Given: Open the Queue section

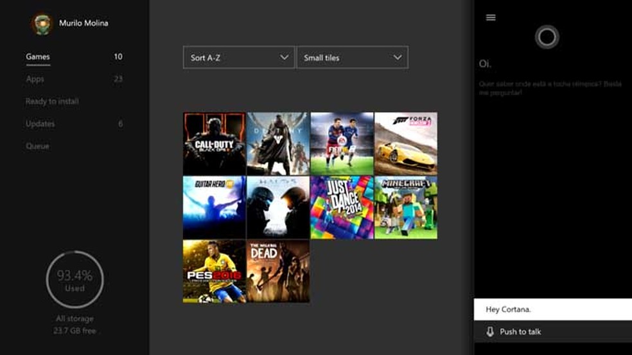Looking at the screenshot, I should click(37, 146).
